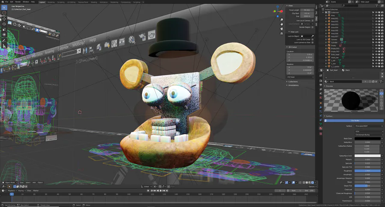
Task: Enable the Lock Camera to View checkbox
Action: pos(312,42)
